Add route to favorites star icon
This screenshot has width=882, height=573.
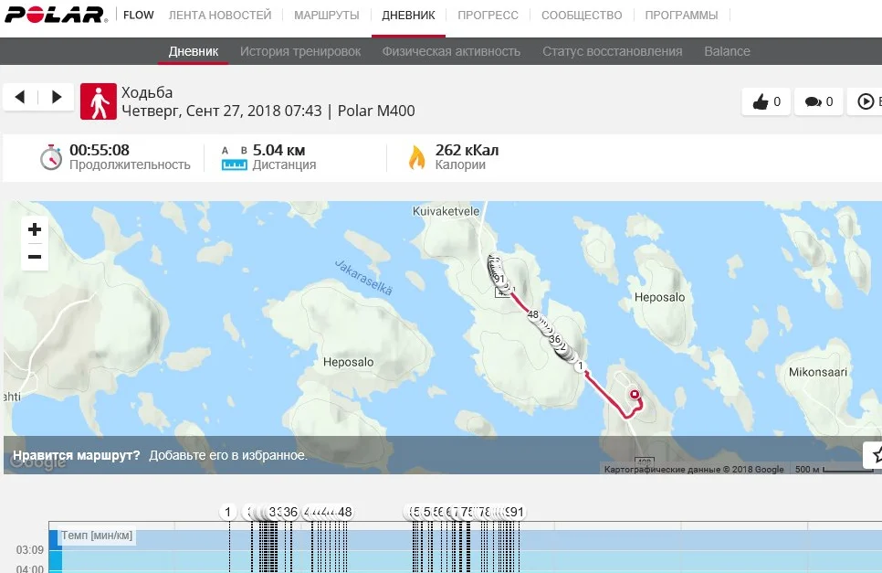point(875,454)
